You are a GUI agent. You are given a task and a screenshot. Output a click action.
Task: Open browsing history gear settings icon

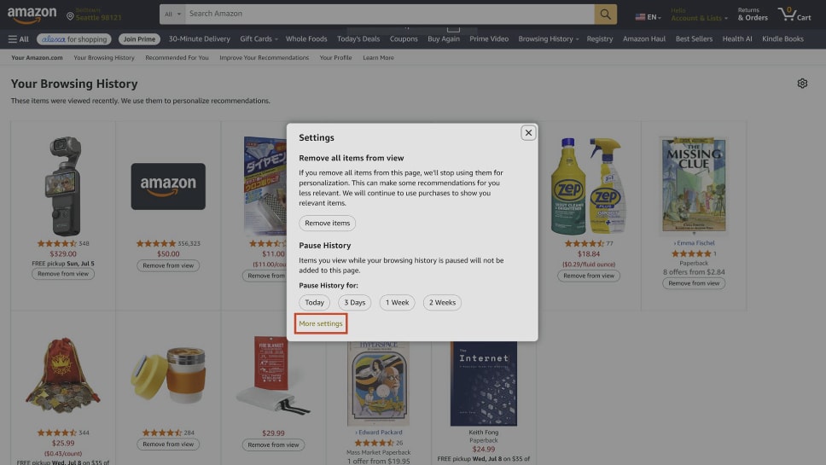tap(802, 84)
